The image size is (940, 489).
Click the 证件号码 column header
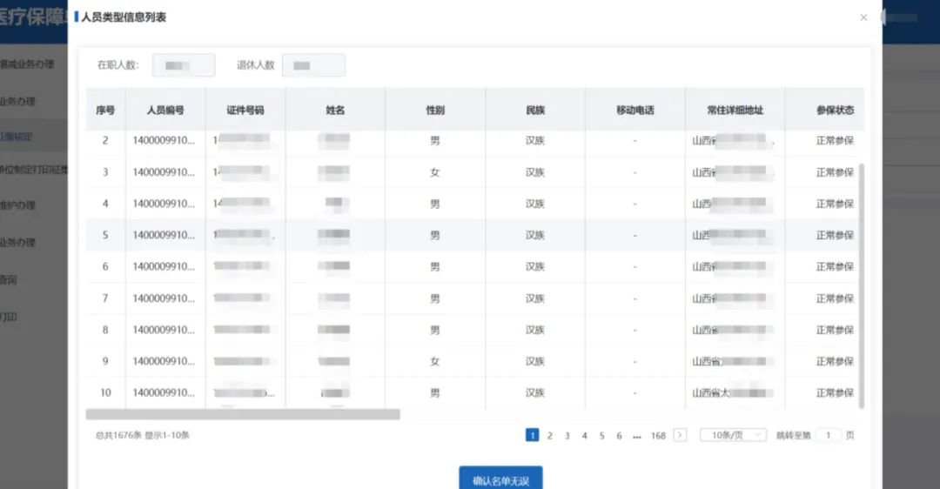[x=245, y=111]
